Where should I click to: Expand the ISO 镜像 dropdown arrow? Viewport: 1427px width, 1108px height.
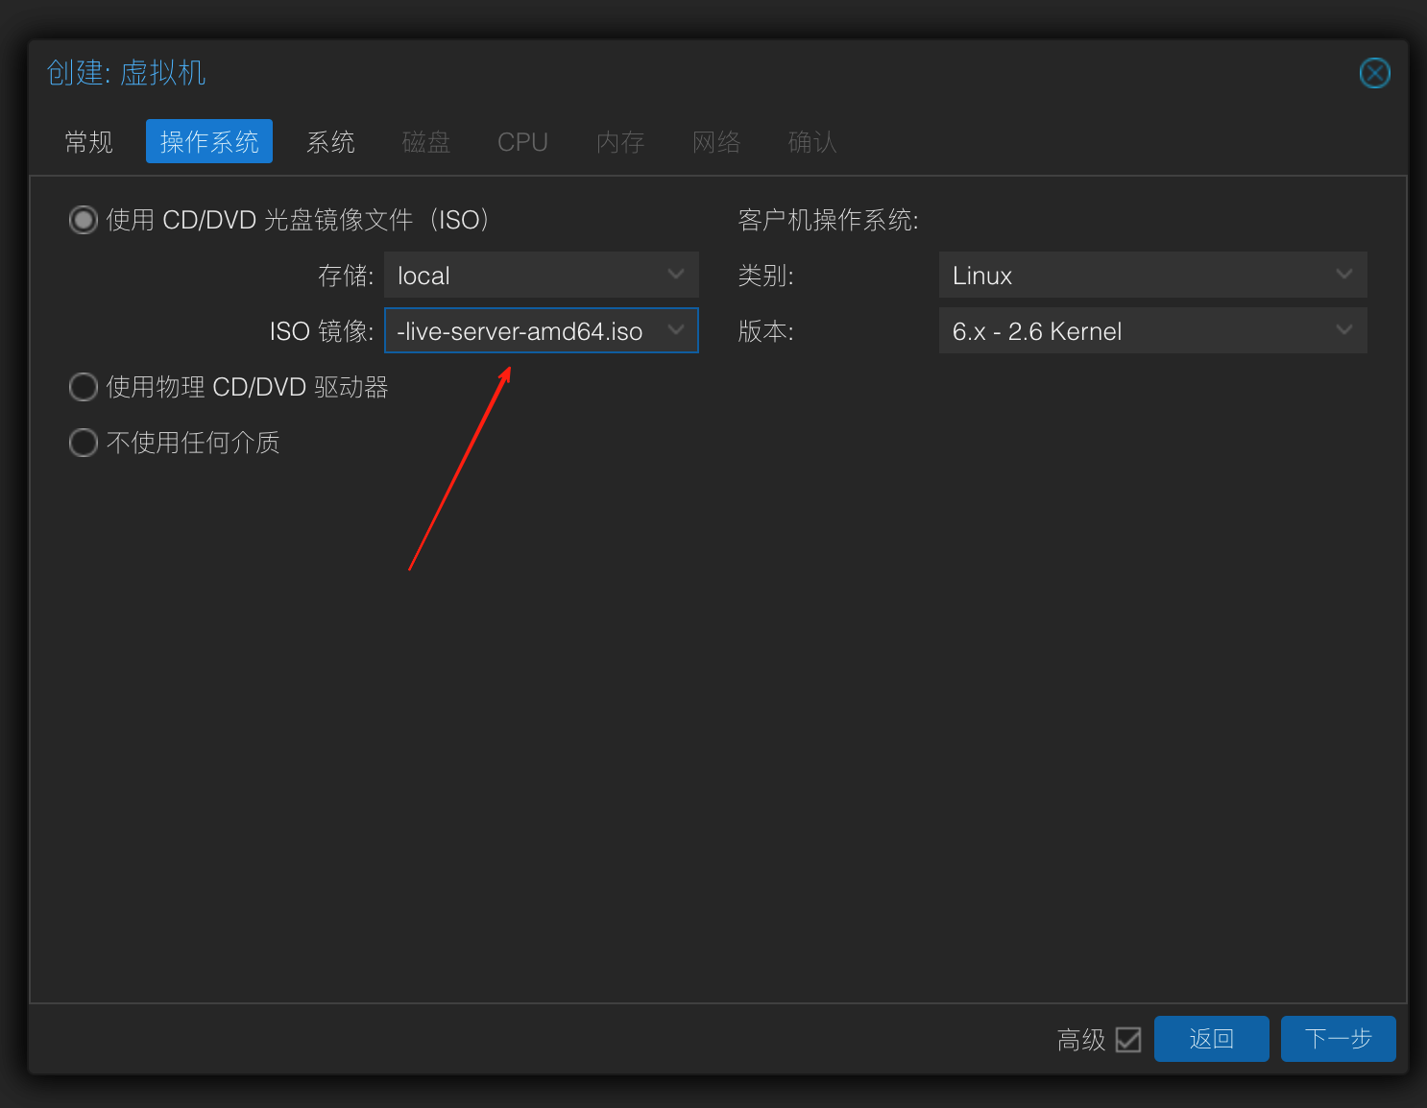pos(676,330)
